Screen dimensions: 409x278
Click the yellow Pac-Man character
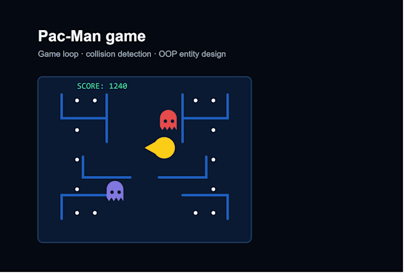(x=160, y=148)
